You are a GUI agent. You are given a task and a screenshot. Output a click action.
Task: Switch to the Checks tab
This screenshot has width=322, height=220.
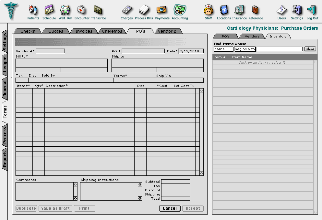28,31
